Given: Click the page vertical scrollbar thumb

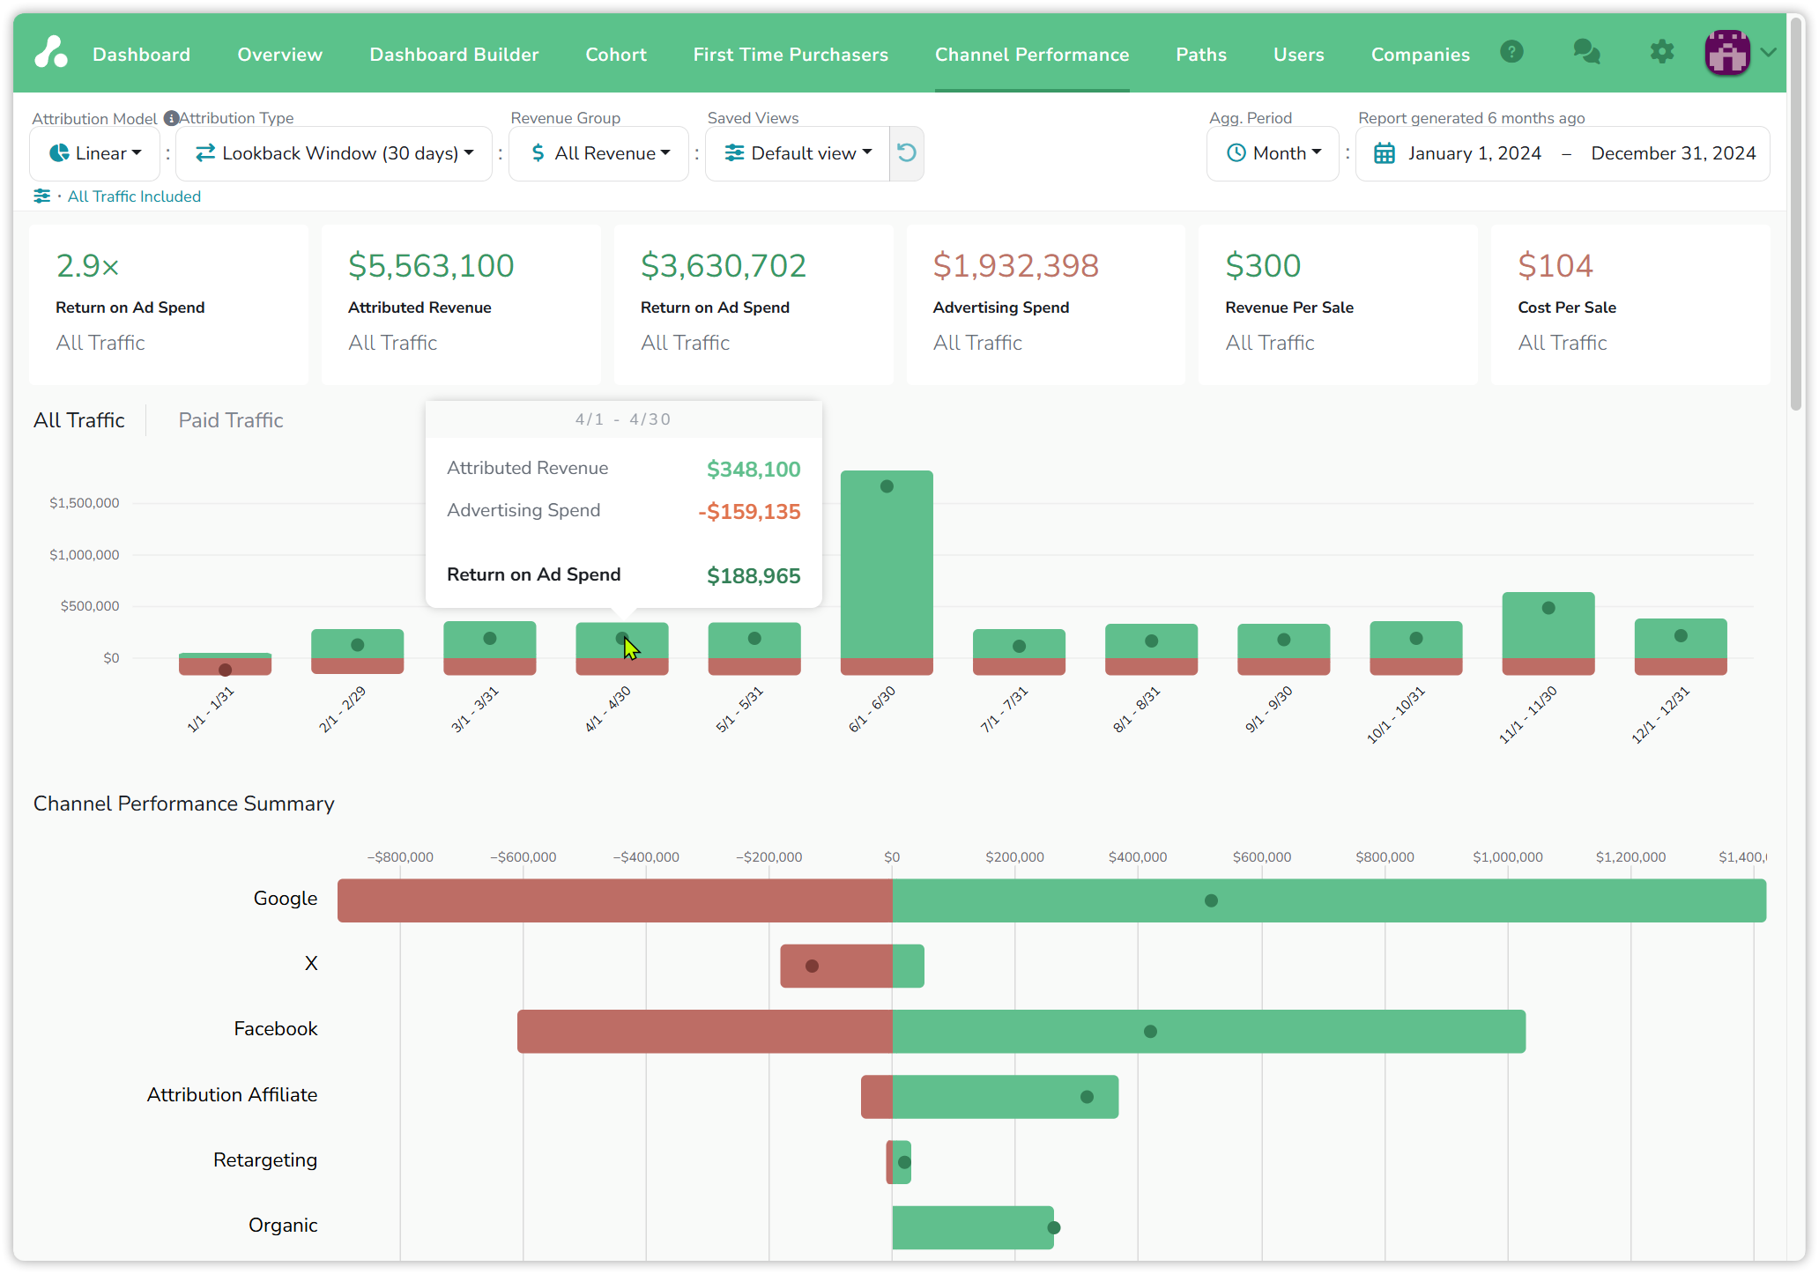Looking at the screenshot, I should 1796,216.
